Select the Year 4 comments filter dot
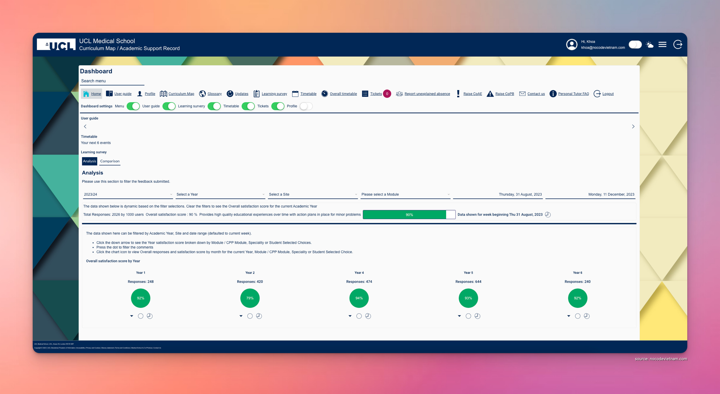Screen dimensions: 720x394 pyautogui.click(x=359, y=316)
